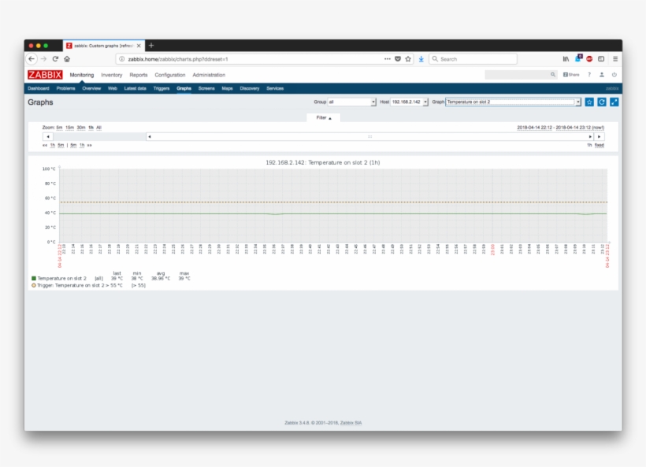
Task: Switch to the Monitoring menu
Action: [82, 75]
